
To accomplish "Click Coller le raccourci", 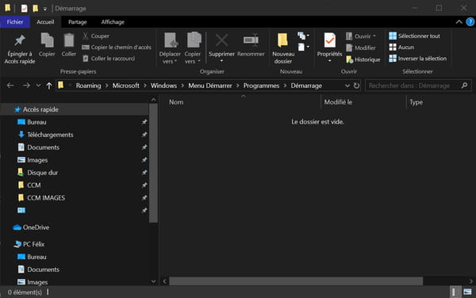I will click(109, 59).
